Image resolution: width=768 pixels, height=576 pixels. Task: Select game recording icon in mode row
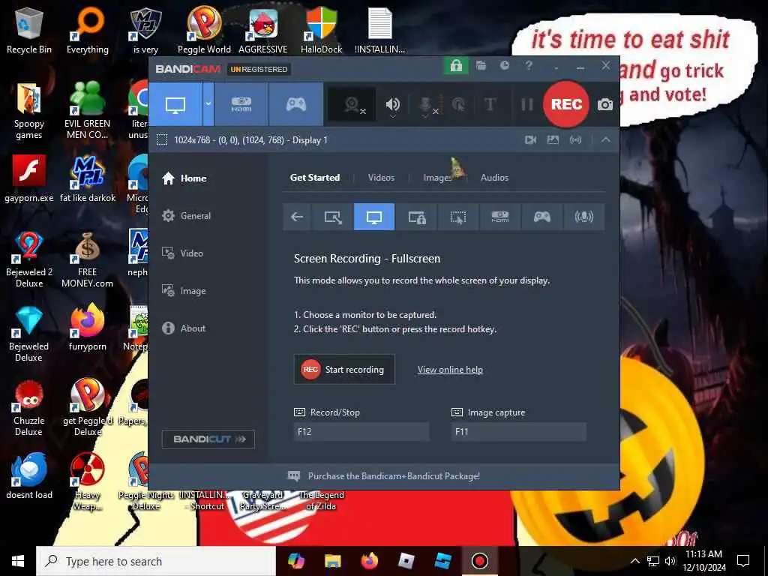tap(541, 217)
